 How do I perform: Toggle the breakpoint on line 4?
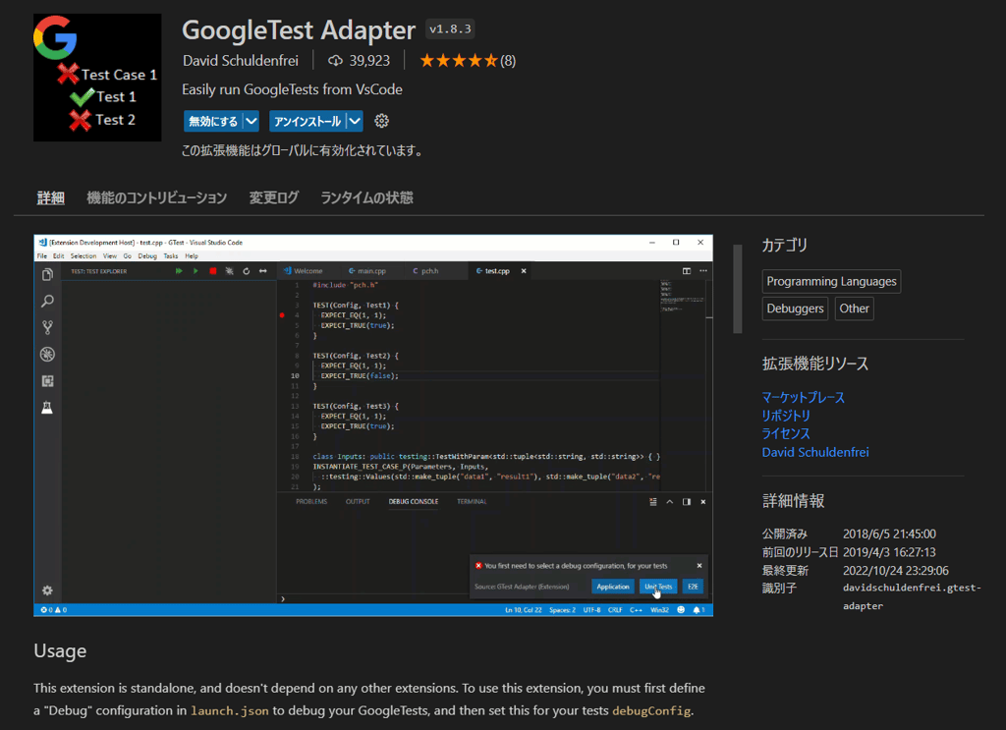pyautogui.click(x=282, y=314)
